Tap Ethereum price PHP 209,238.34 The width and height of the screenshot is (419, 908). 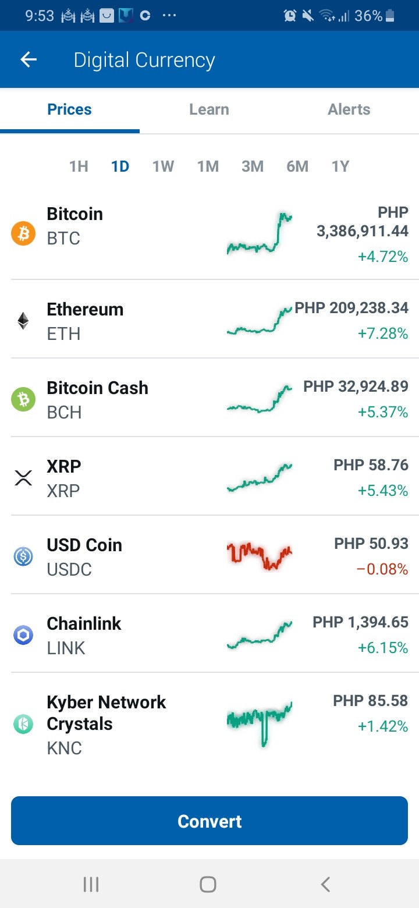(351, 308)
